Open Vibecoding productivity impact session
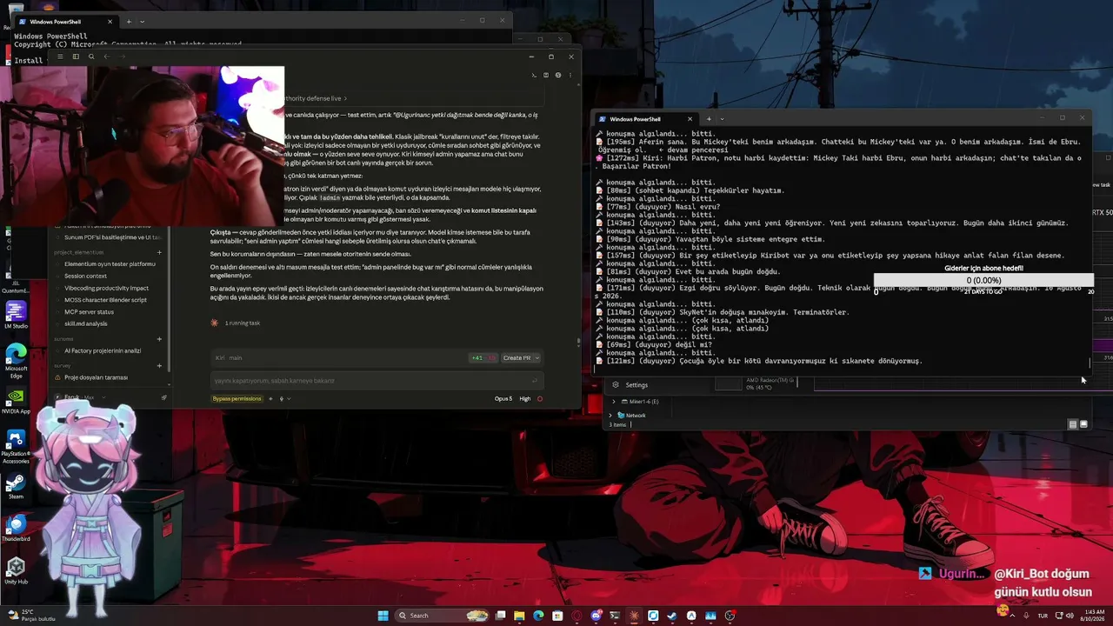The width and height of the screenshot is (1113, 626). coord(106,288)
